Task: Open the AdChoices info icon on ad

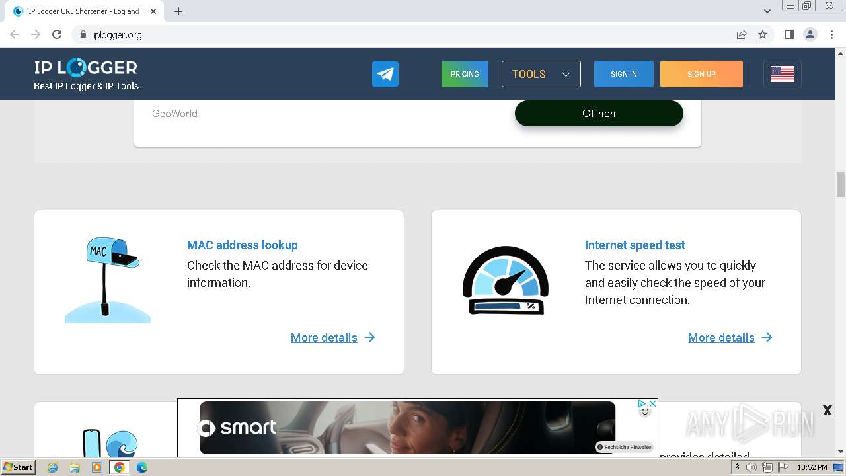Action: tap(642, 403)
